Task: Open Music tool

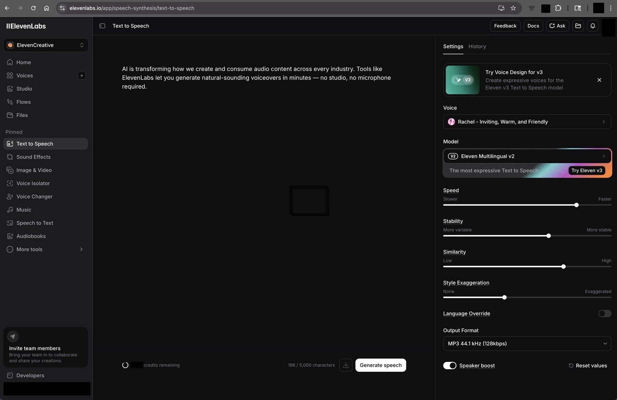Action: click(46, 210)
